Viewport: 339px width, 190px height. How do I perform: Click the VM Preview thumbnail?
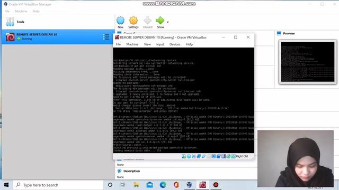click(308, 62)
